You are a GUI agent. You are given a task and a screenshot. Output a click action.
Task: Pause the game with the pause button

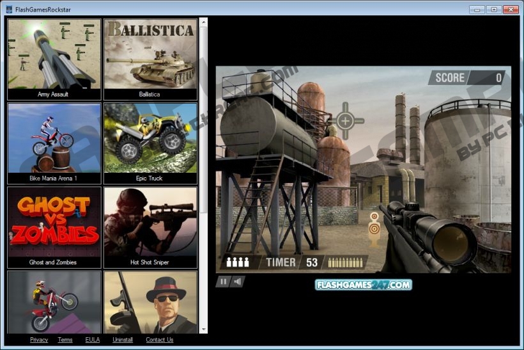pyautogui.click(x=223, y=281)
